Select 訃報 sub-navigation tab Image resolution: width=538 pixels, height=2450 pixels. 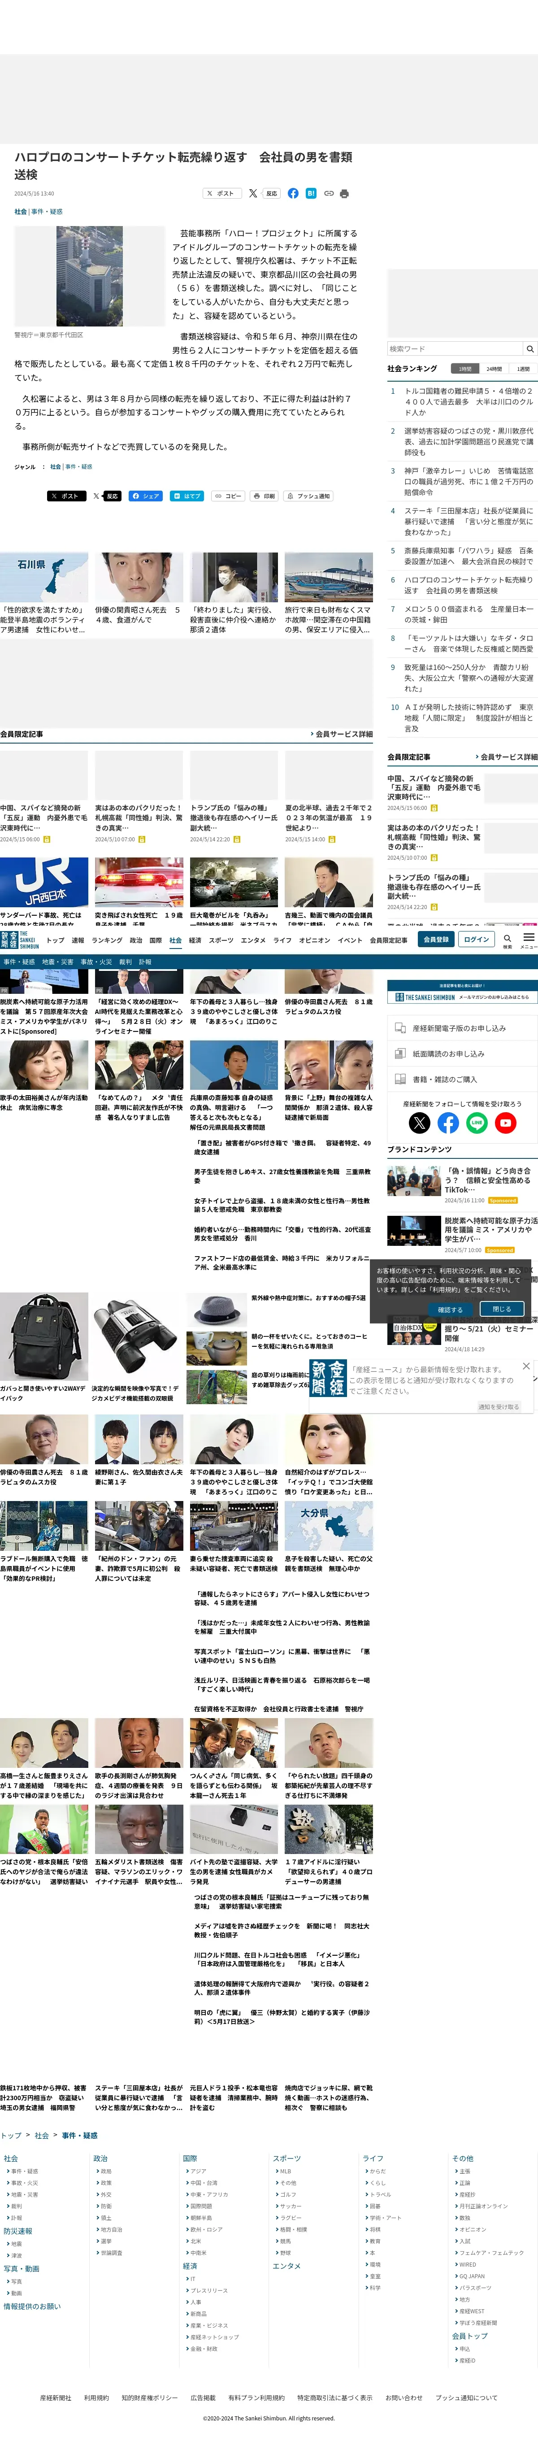point(144,962)
